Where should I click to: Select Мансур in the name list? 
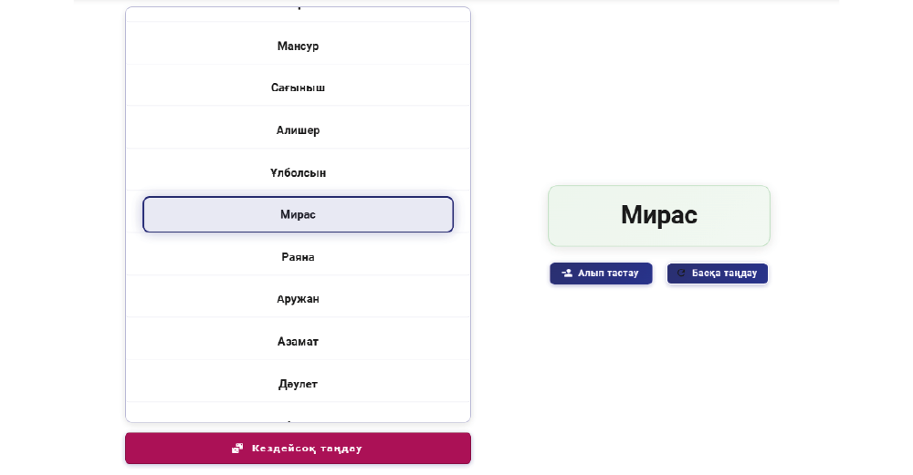point(299,46)
